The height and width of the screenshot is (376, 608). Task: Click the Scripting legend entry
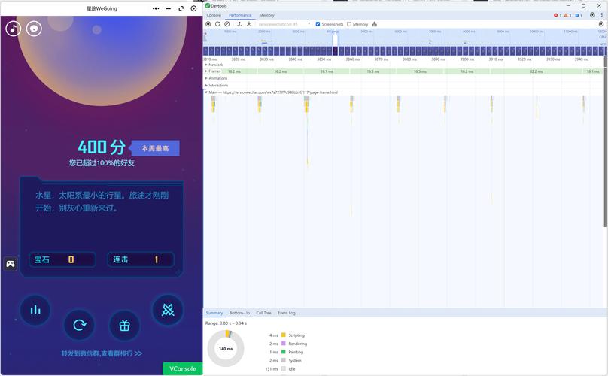click(x=287, y=335)
